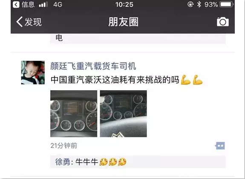Screen dimensions: 245x179
Task: Open commenter 徐勇's profile
Action: [63, 162]
